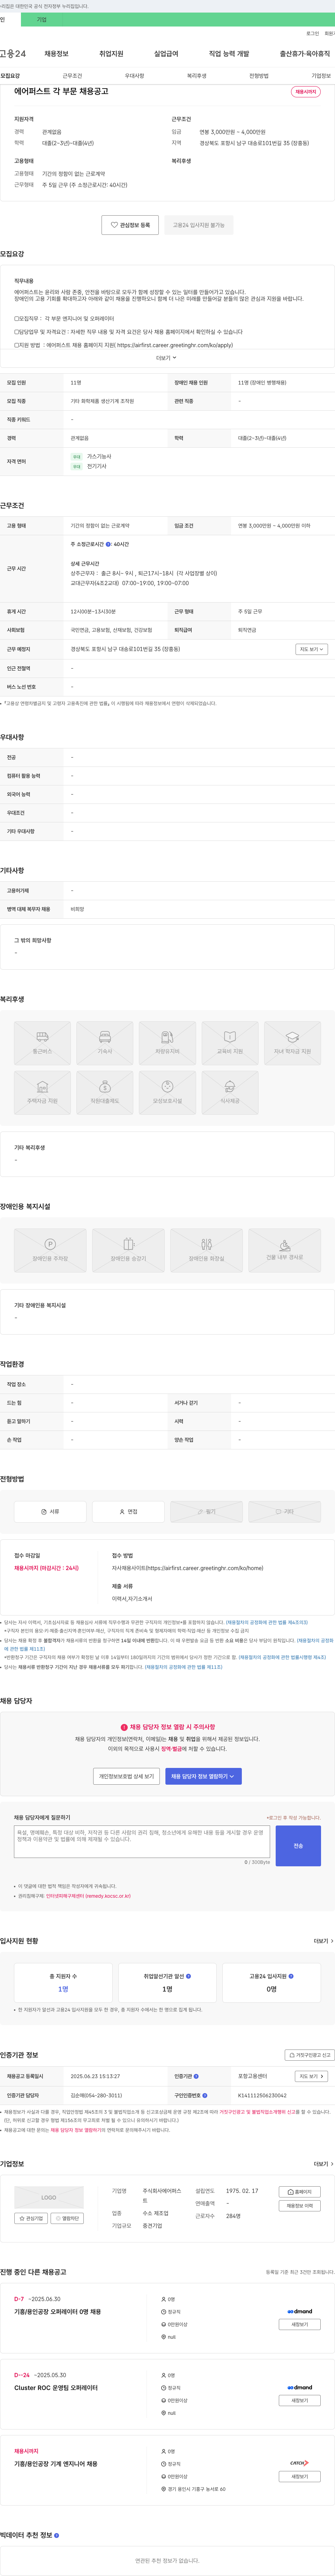
Task: Open the 취업지원 main menu
Action: (x=111, y=54)
